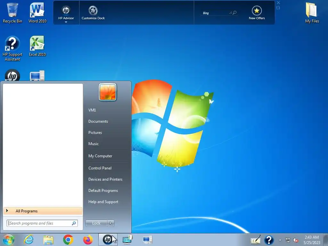Open Devices and Printers

(x=105, y=179)
